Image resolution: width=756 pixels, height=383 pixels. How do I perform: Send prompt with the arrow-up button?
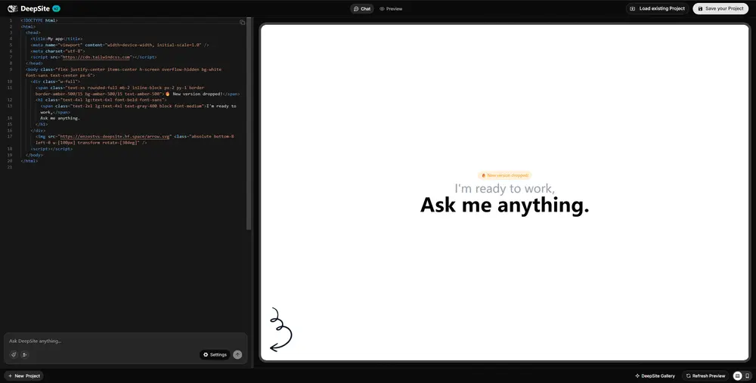point(237,354)
